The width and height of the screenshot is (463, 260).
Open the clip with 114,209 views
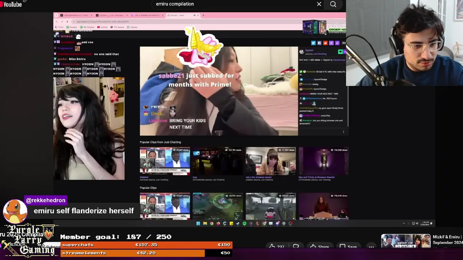(x=324, y=161)
